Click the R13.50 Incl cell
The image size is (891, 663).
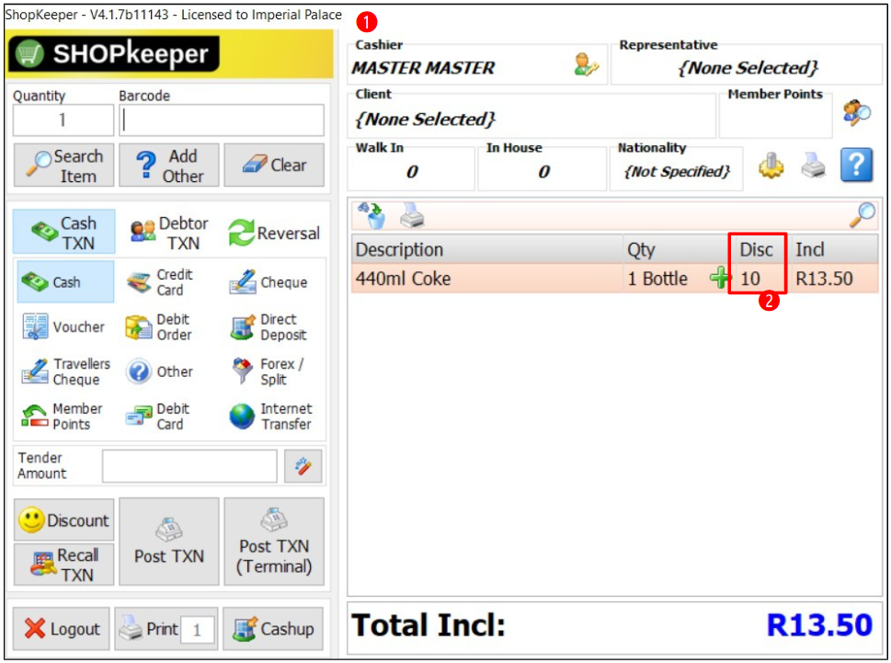(835, 279)
